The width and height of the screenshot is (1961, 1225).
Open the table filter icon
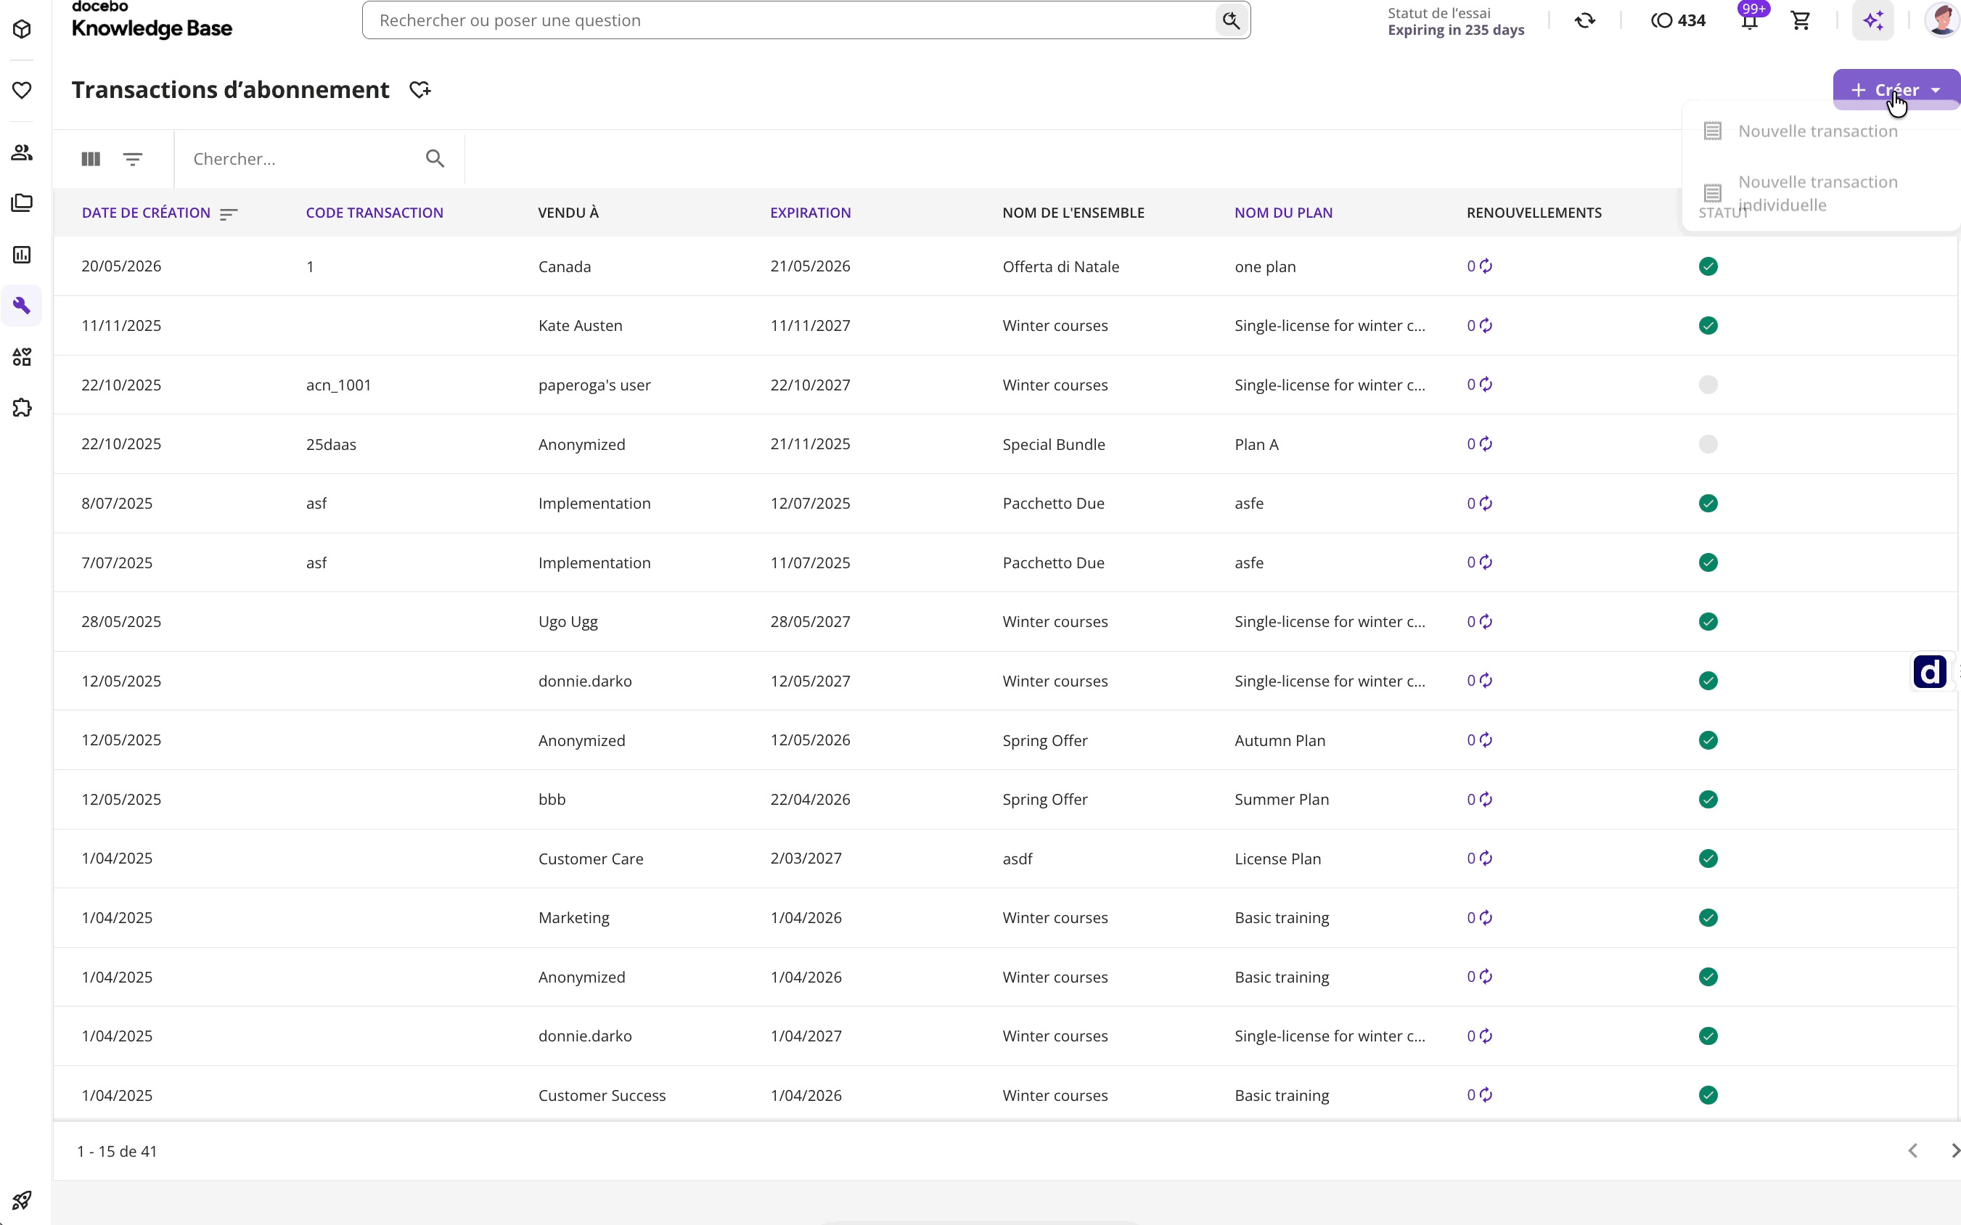[x=133, y=159]
